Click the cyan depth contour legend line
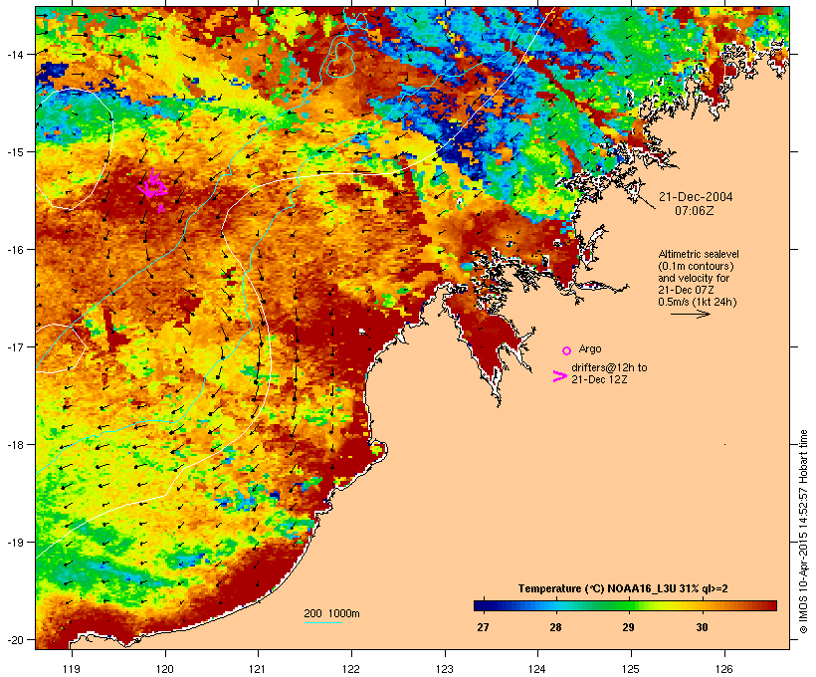The image size is (816, 677). pyautogui.click(x=323, y=622)
